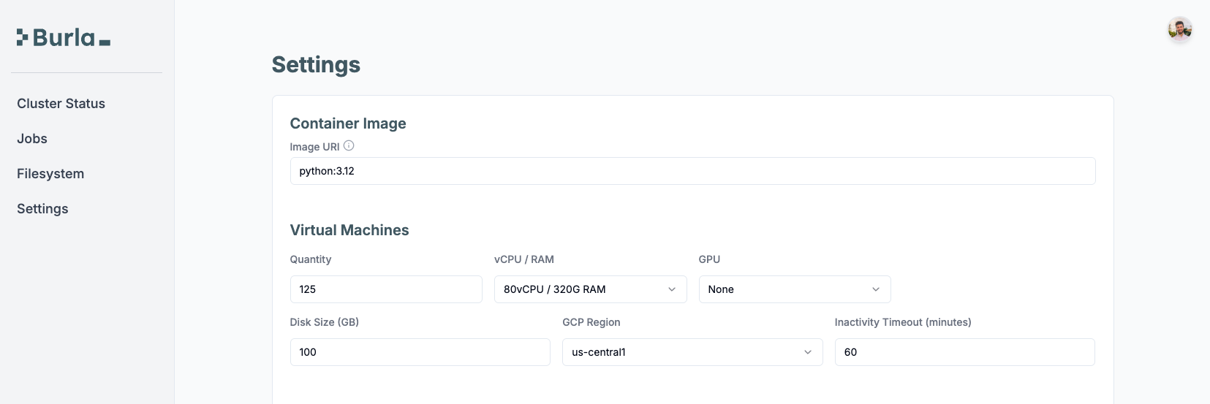Expand the vCPU / RAM dropdown
This screenshot has height=404, width=1210.
click(x=590, y=289)
